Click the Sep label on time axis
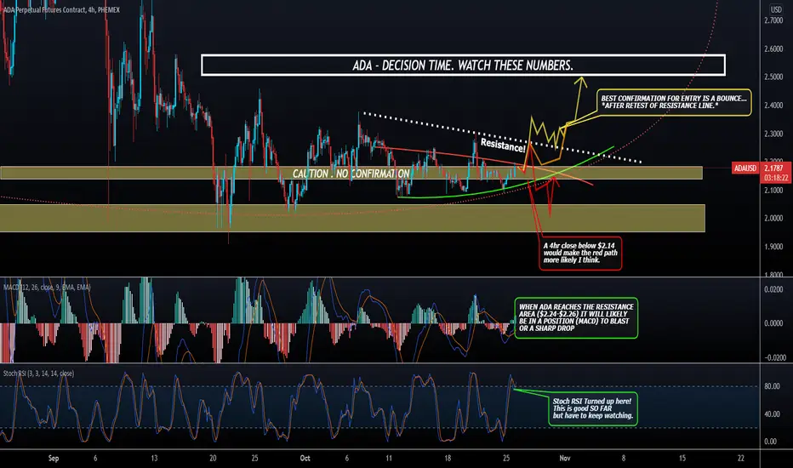This screenshot has width=793, height=468. (54, 459)
